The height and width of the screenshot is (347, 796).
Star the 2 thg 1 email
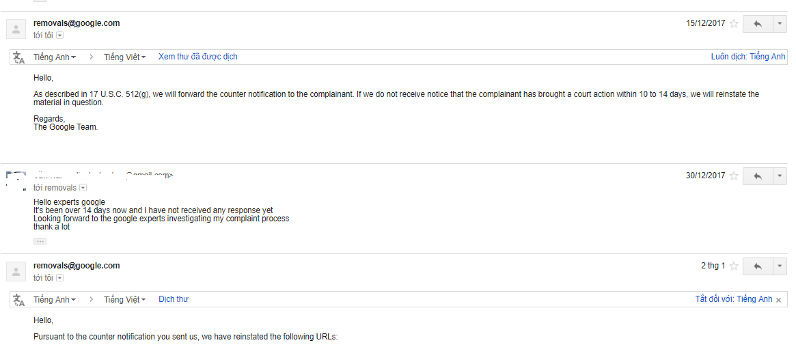pos(734,266)
